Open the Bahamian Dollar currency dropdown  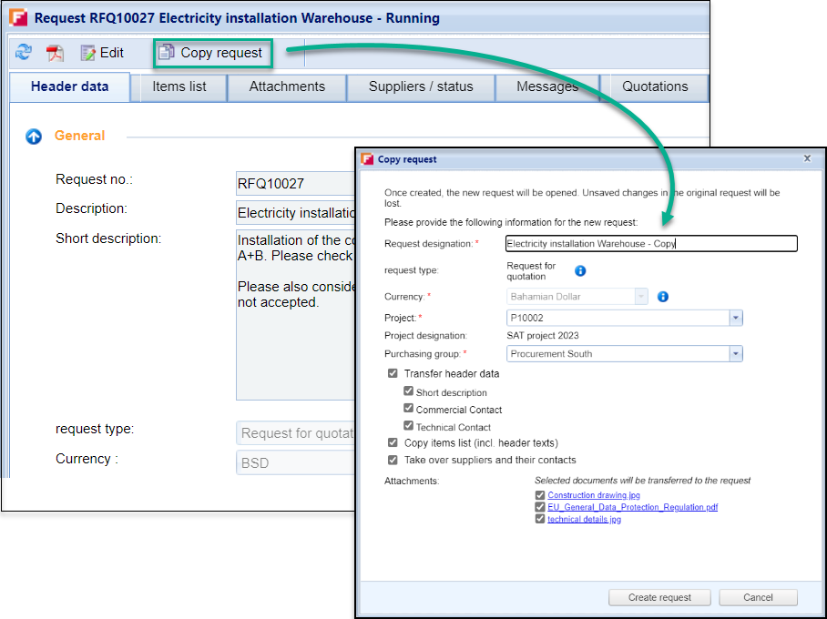(641, 297)
